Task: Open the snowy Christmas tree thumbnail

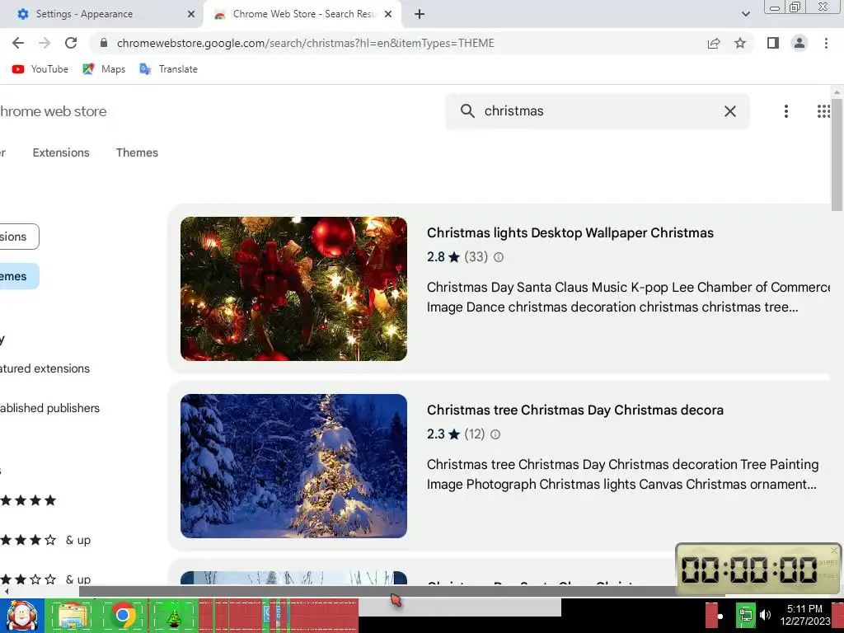Action: click(x=293, y=466)
